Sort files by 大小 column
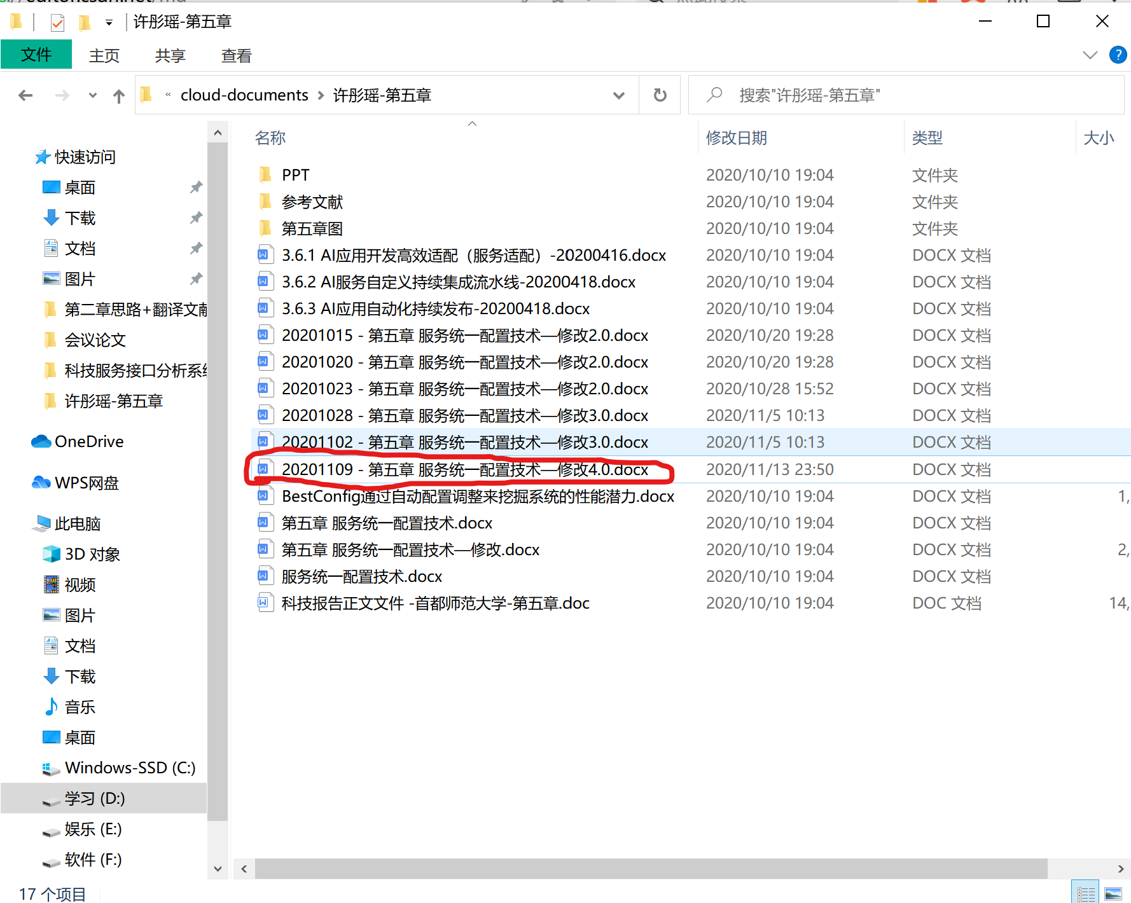 [x=1099, y=138]
